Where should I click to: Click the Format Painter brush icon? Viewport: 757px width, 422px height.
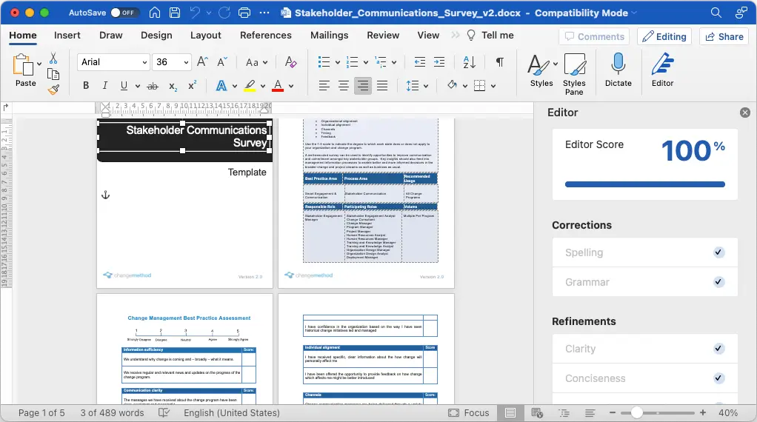pos(53,90)
